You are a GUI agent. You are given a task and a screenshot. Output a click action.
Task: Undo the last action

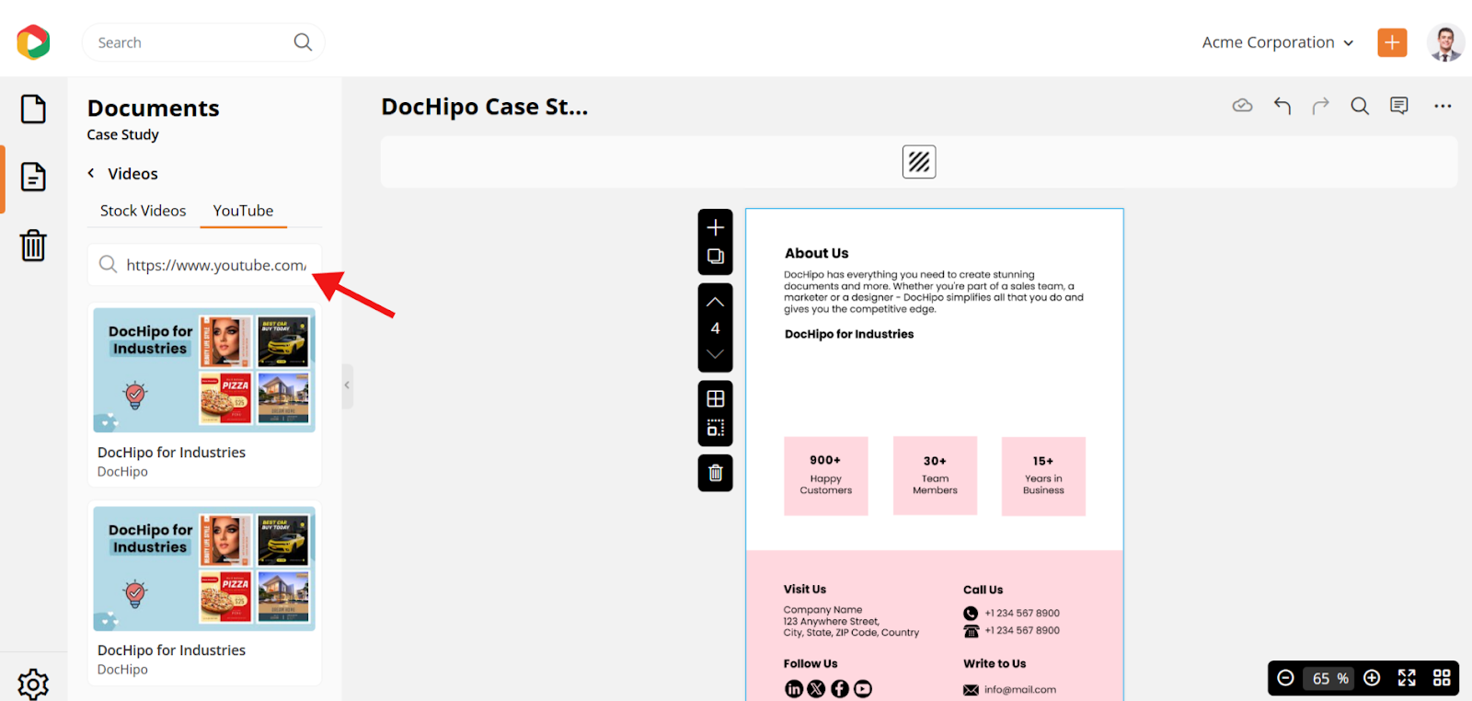click(1282, 106)
